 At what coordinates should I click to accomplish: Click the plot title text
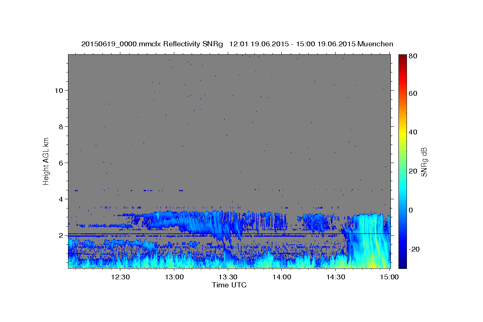pos(237,44)
